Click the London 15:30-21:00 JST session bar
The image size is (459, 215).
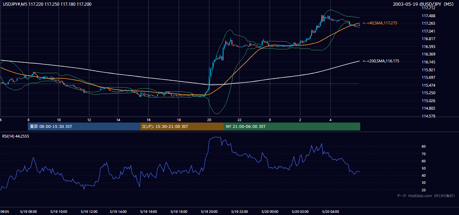pos(182,126)
